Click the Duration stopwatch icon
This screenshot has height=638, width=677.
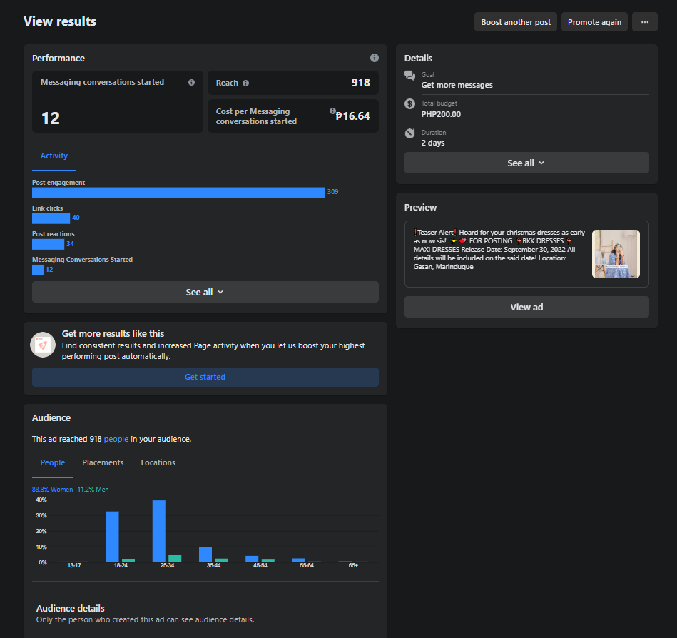tap(409, 133)
